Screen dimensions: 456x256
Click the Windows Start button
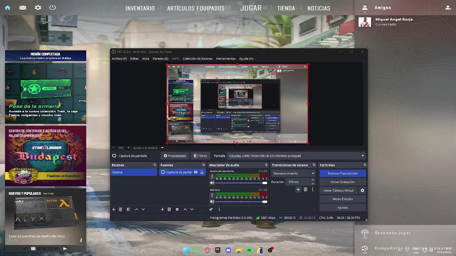tap(186, 250)
